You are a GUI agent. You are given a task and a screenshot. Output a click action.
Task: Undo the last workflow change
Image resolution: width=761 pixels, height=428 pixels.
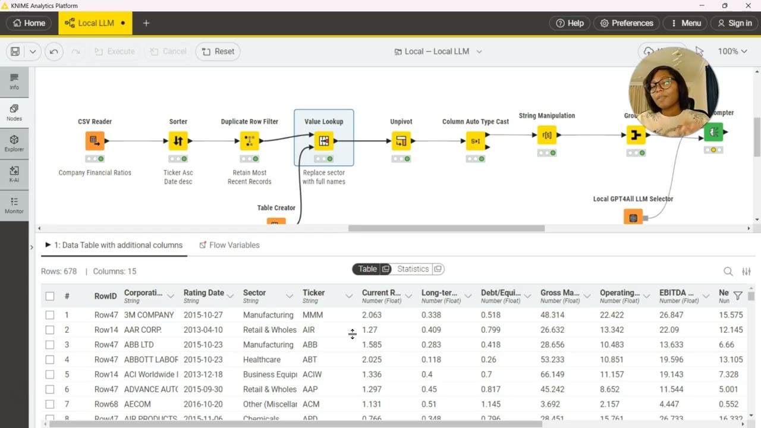point(54,51)
